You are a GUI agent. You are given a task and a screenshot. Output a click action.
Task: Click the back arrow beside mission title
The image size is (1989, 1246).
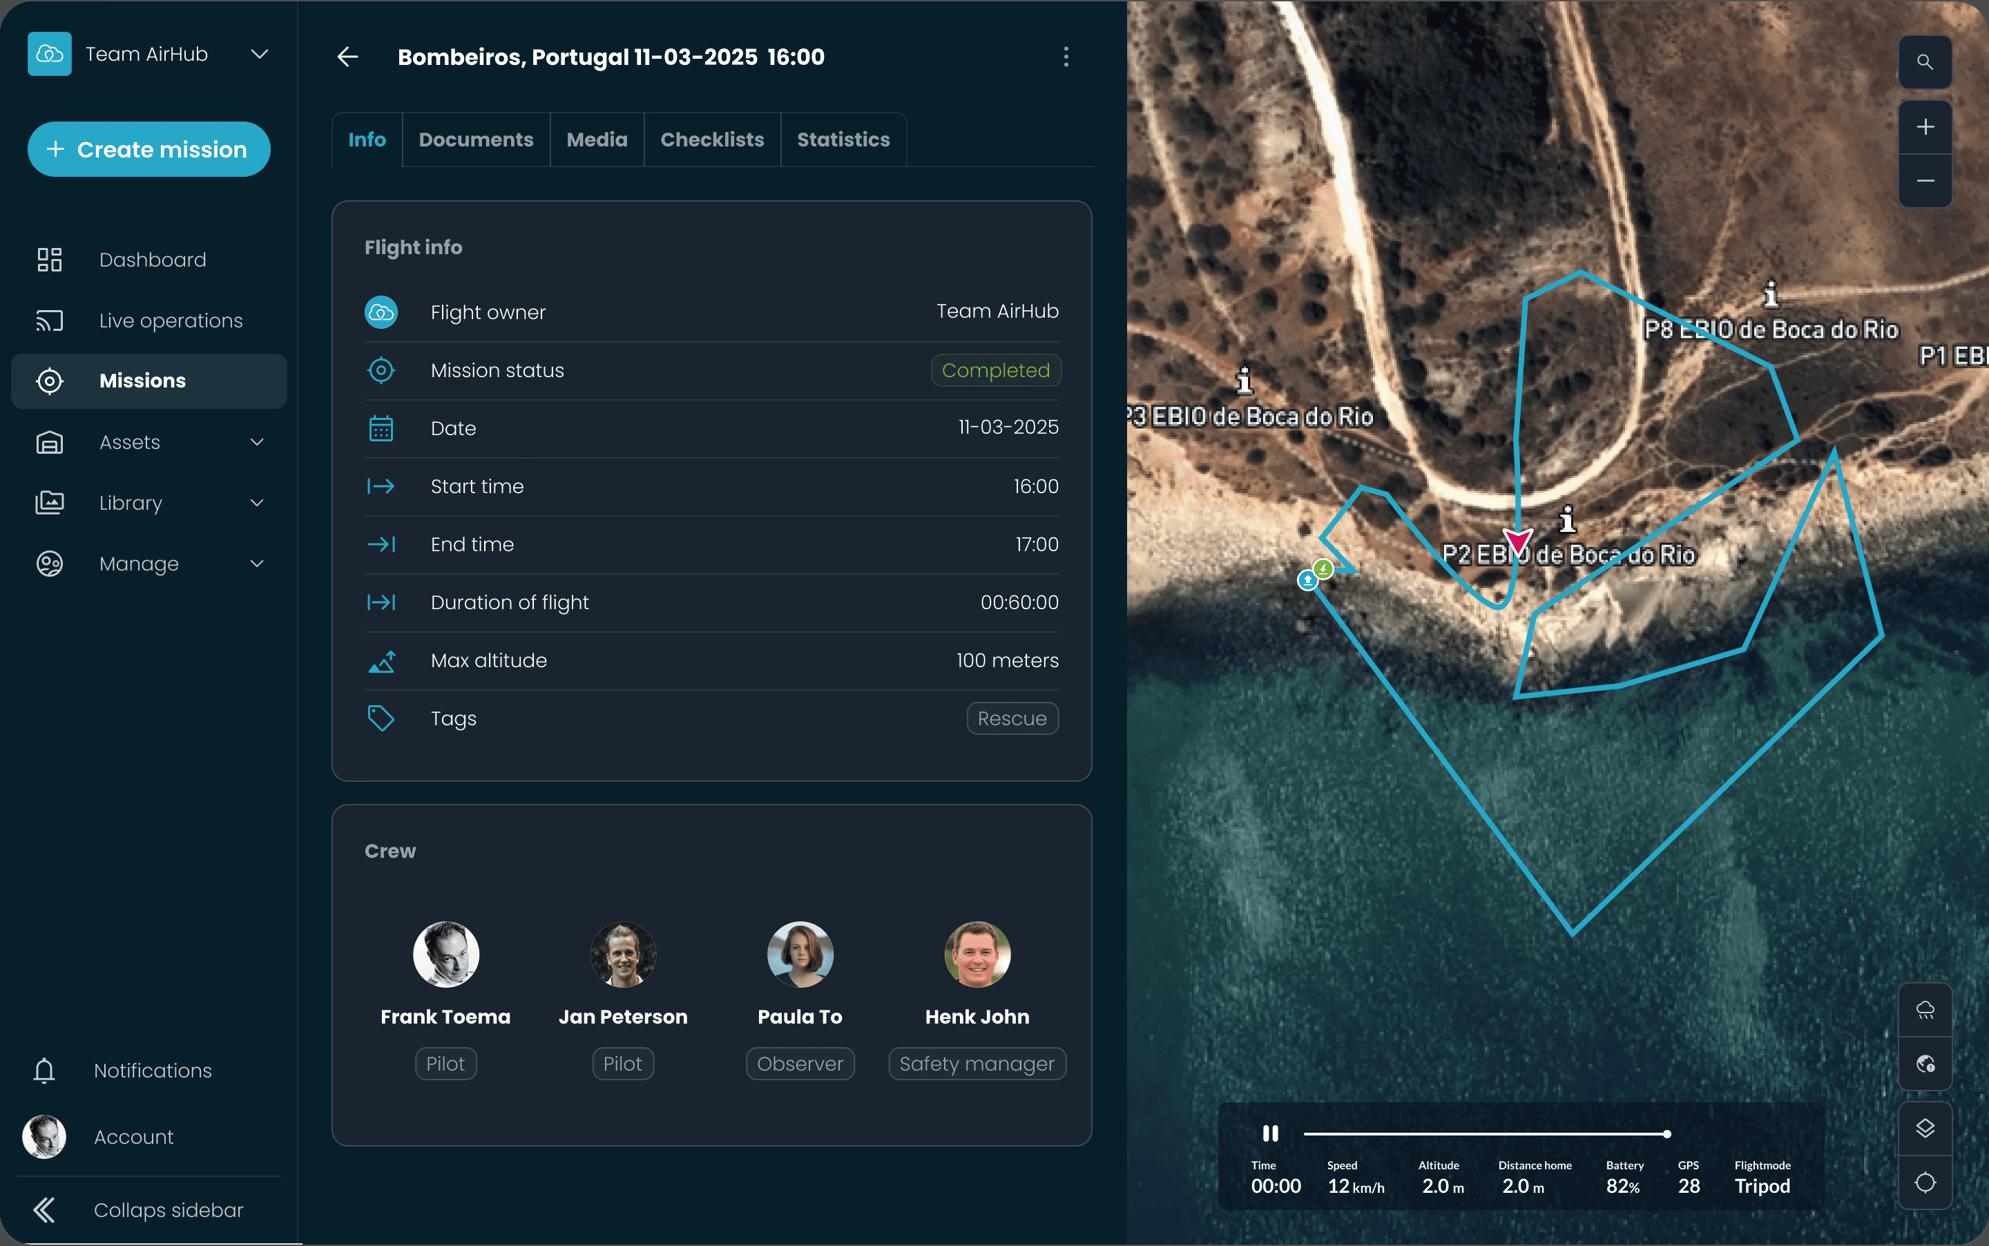pos(347,57)
